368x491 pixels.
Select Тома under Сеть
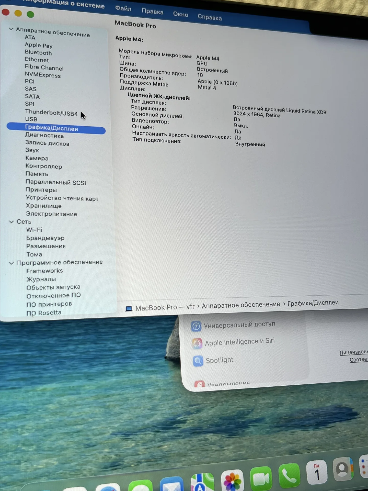tap(34, 254)
